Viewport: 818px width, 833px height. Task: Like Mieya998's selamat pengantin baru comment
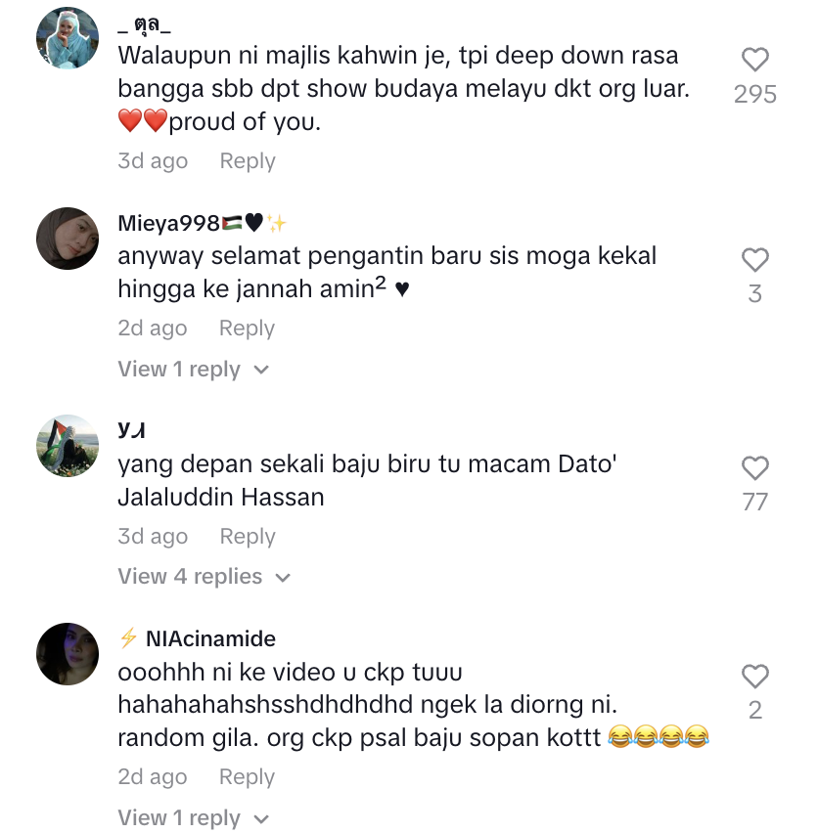754,259
